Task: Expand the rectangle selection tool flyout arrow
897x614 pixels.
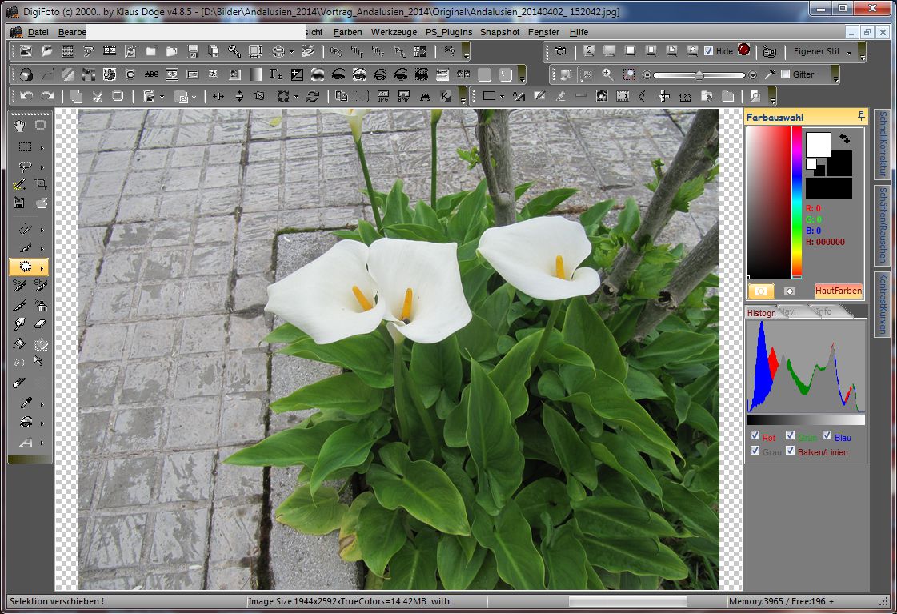Action: [42, 147]
